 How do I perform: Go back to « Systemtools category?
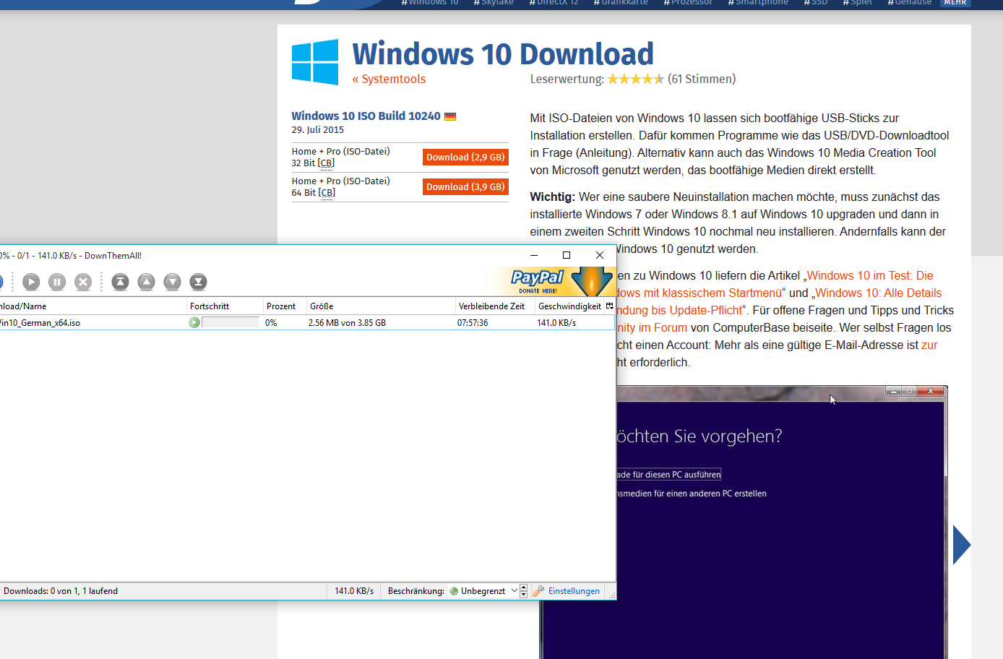[389, 79]
